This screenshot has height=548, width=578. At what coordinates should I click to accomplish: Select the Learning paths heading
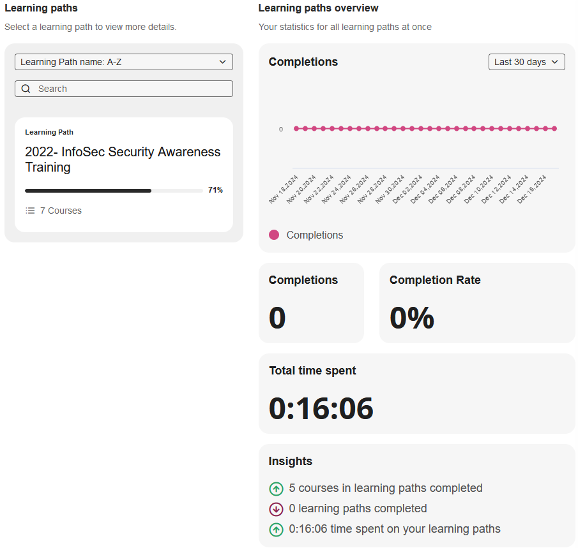tap(41, 8)
